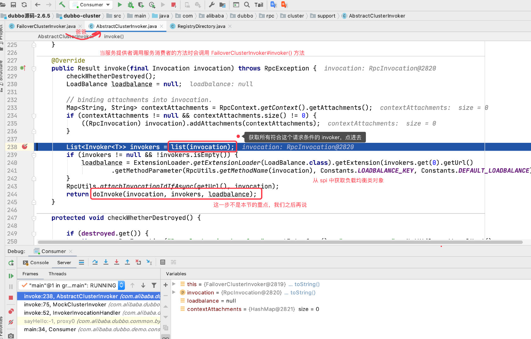Click the green Run button
This screenshot has width=531, height=339.
[120, 5]
